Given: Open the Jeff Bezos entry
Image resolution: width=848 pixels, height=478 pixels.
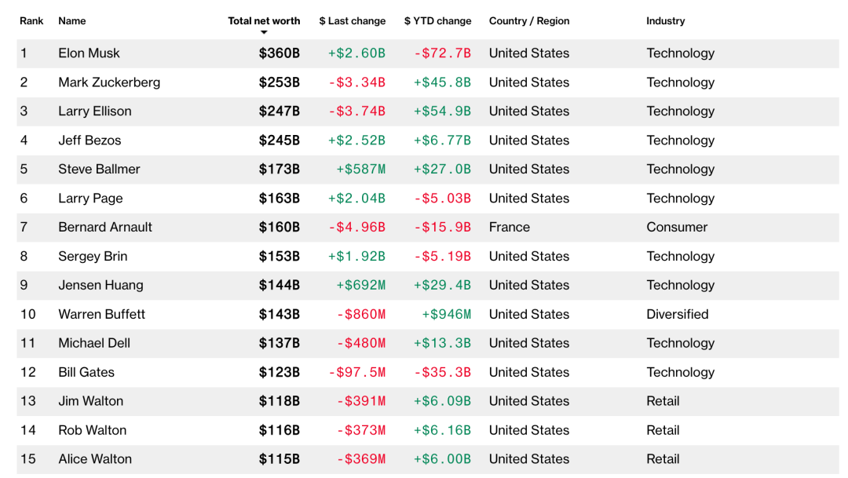Looking at the screenshot, I should (x=90, y=140).
